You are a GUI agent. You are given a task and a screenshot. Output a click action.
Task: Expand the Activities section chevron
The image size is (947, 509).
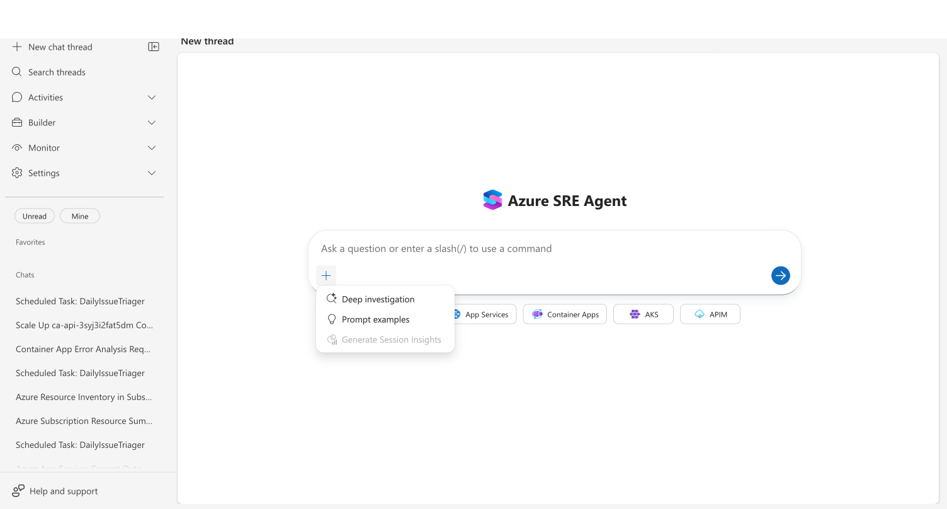pyautogui.click(x=152, y=97)
